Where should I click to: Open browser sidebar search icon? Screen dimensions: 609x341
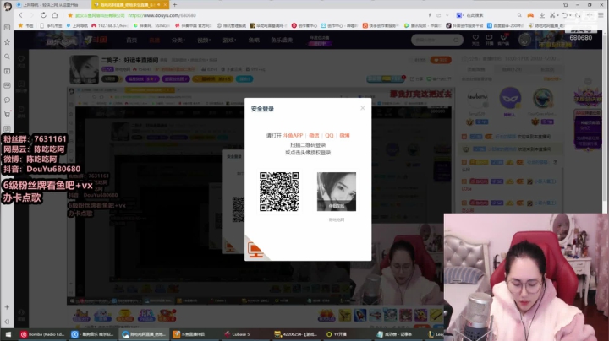pos(7,57)
